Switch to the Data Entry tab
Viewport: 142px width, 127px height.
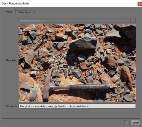tap(25, 12)
